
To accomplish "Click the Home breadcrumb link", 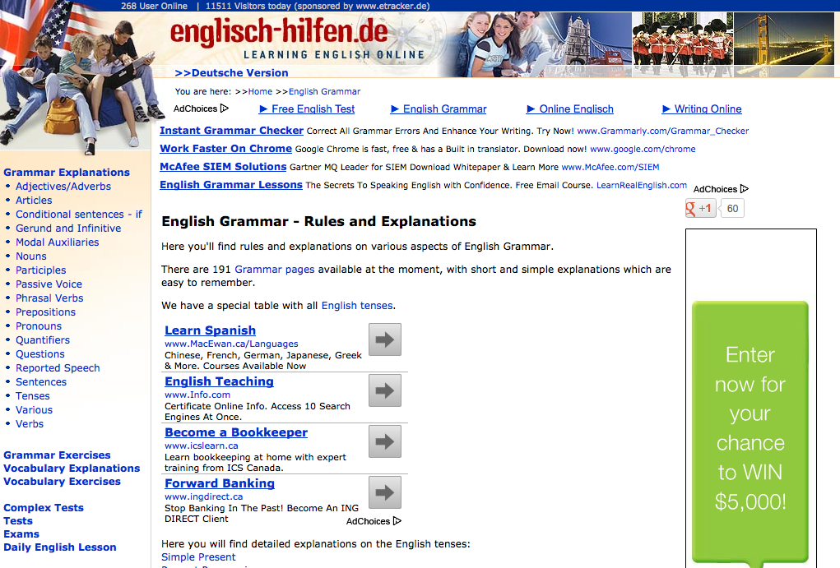I will tap(260, 91).
